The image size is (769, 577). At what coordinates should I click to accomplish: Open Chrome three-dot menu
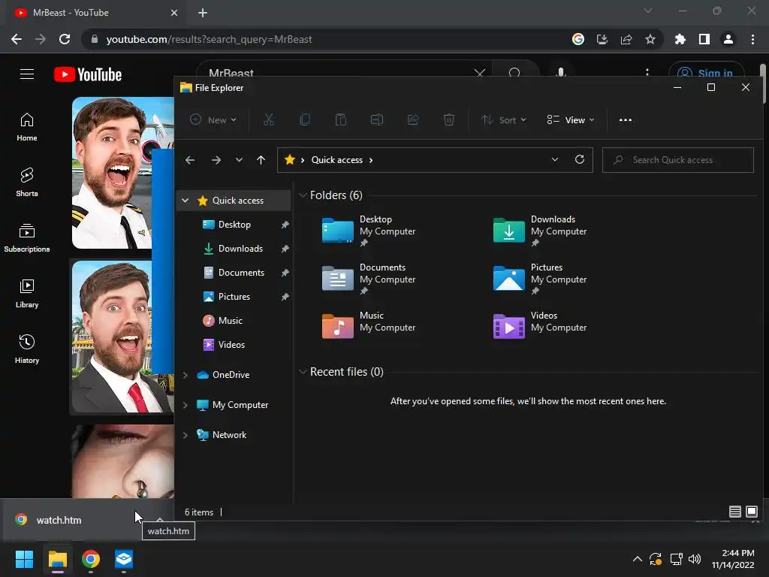click(x=752, y=39)
